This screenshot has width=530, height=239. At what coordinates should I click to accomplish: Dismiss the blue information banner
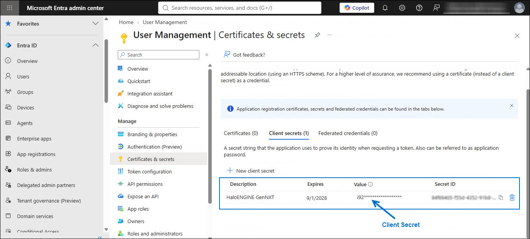[511, 106]
